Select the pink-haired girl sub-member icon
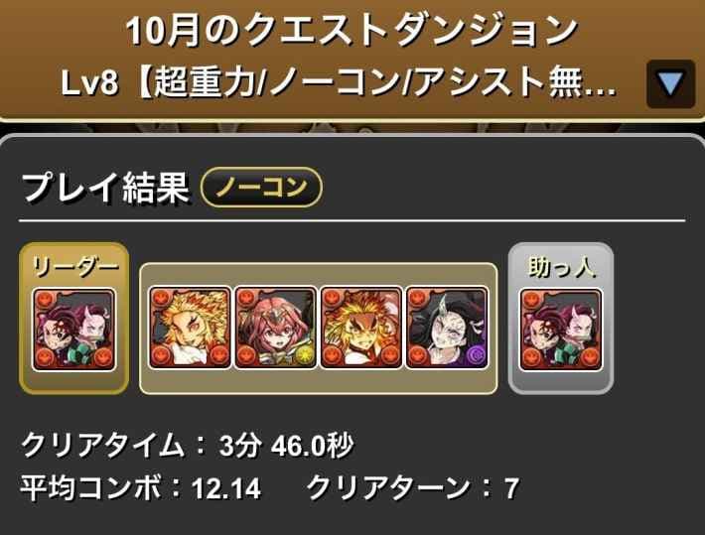 [x=275, y=328]
